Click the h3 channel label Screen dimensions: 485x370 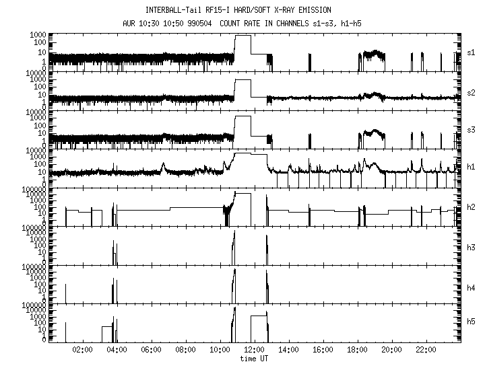[471, 248]
